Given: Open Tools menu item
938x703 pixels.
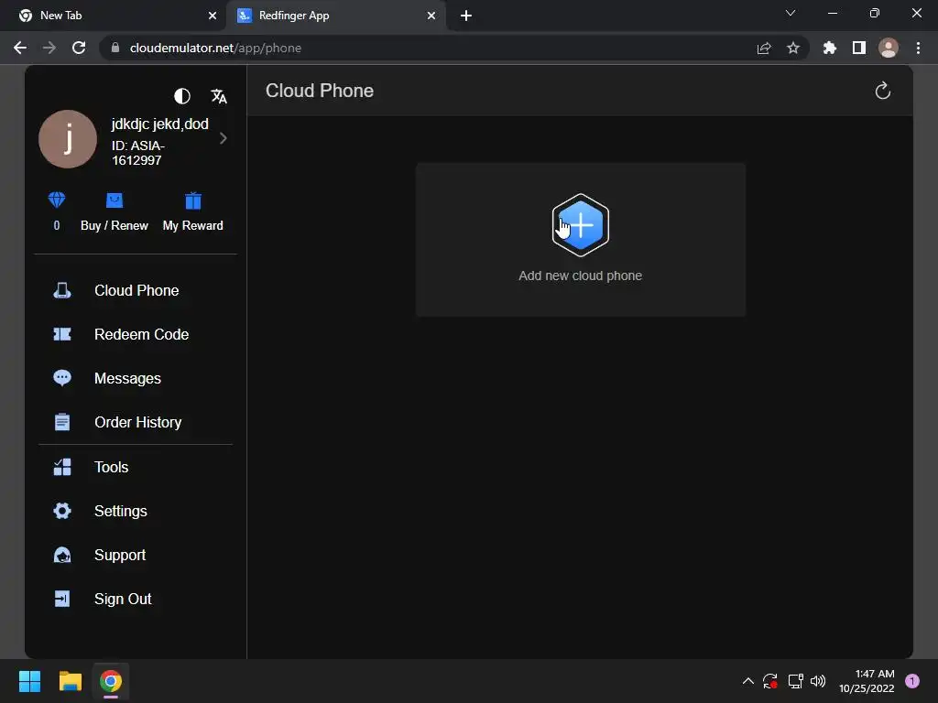Looking at the screenshot, I should (x=111, y=467).
